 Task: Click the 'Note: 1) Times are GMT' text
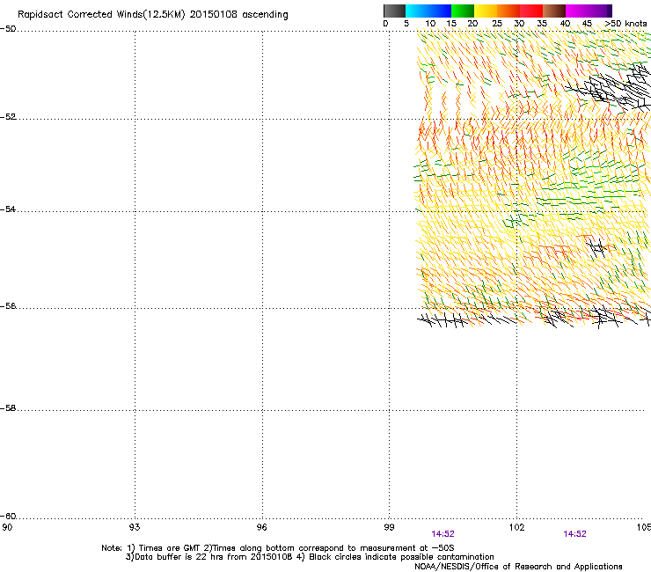[x=151, y=548]
